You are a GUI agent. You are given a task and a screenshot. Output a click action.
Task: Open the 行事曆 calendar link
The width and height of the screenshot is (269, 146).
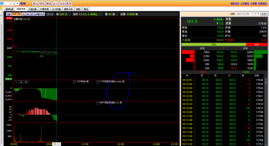(x=254, y=3)
